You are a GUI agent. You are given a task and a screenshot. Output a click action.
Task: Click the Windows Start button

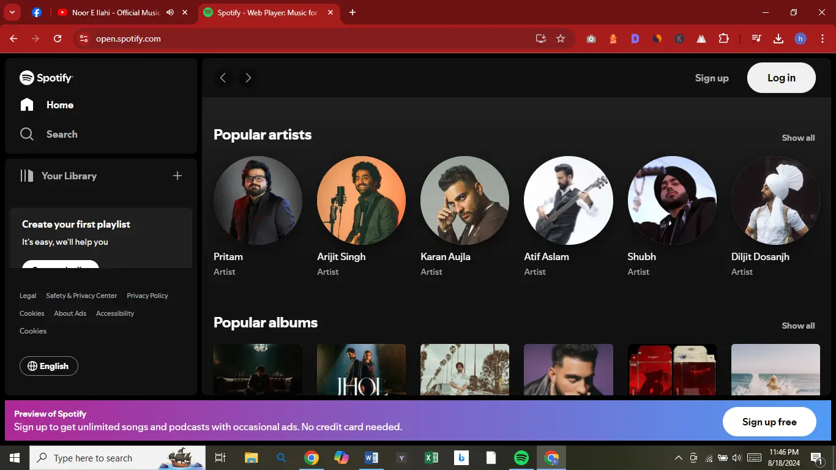click(x=15, y=458)
